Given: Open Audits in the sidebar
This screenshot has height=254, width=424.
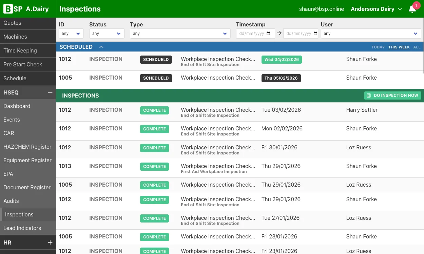Looking at the screenshot, I should tap(28, 201).
